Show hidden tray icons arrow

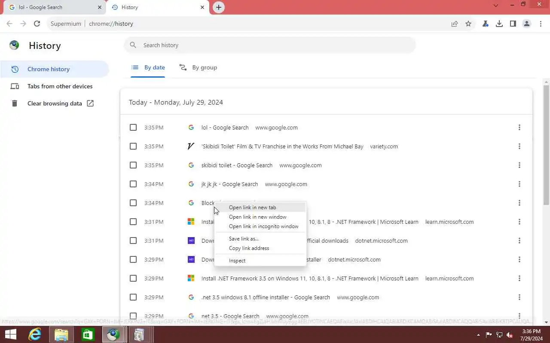point(478,334)
